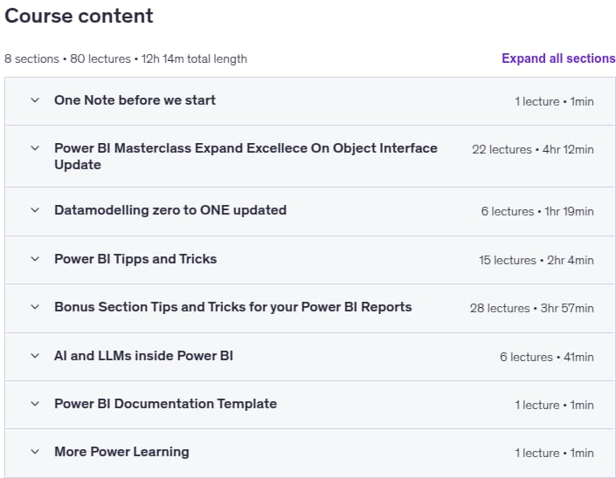Open the More Power Learning chevron
This screenshot has height=478, width=616.
coord(35,452)
